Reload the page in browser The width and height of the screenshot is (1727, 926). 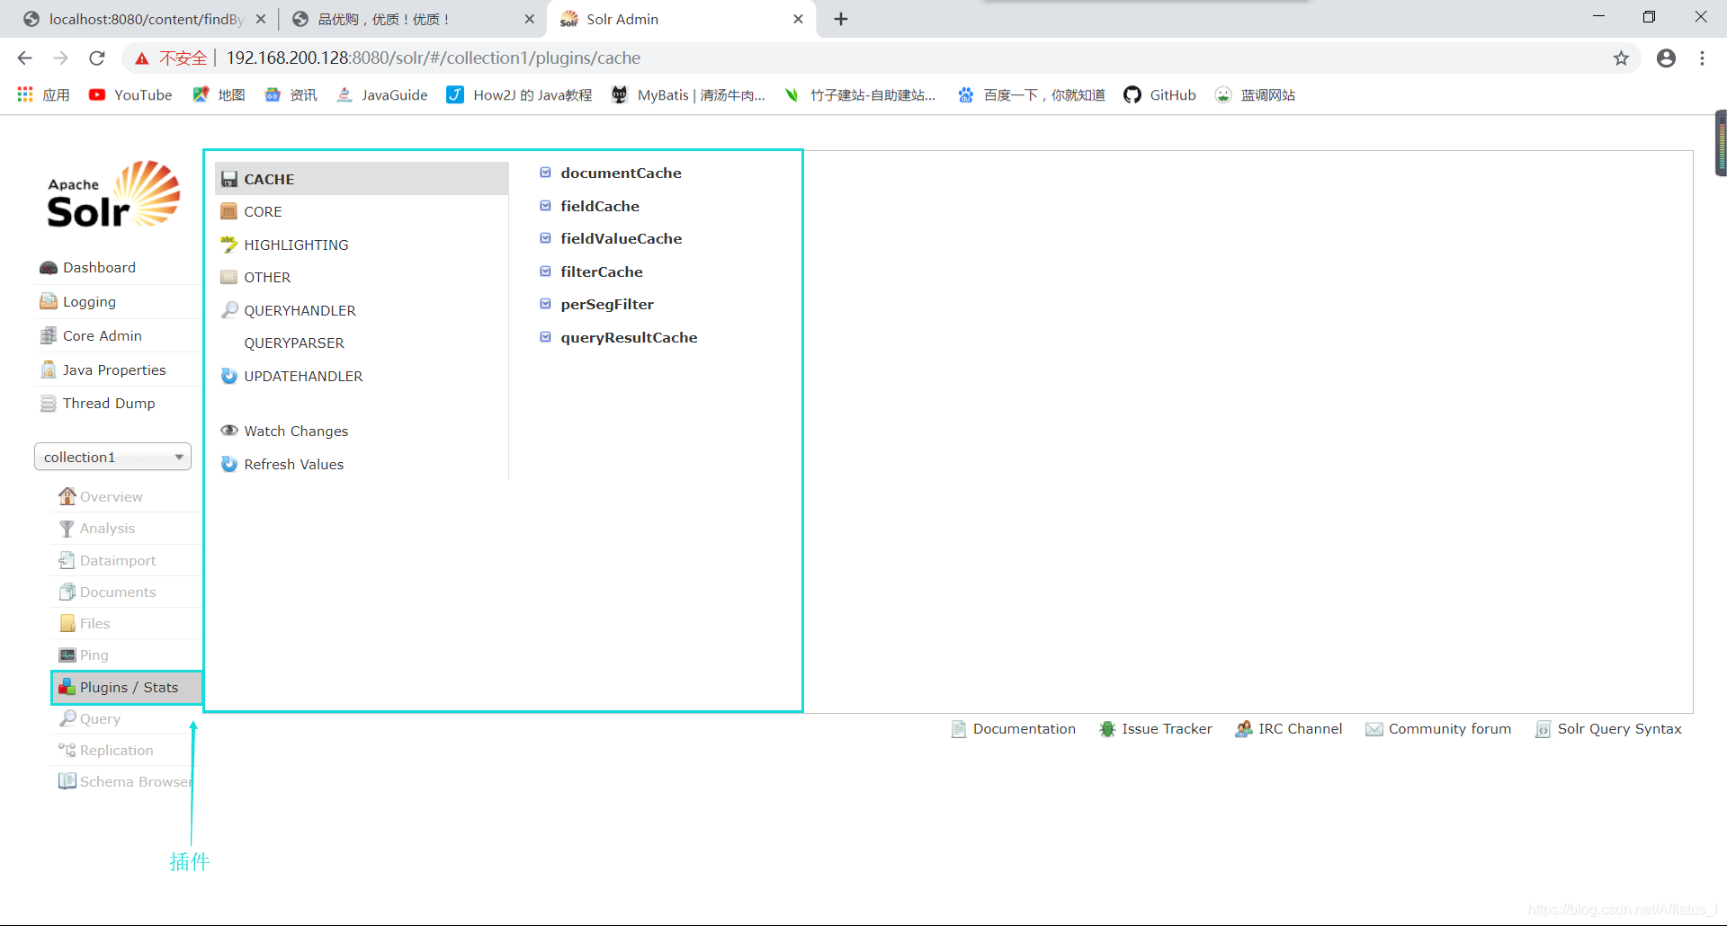[x=97, y=58]
